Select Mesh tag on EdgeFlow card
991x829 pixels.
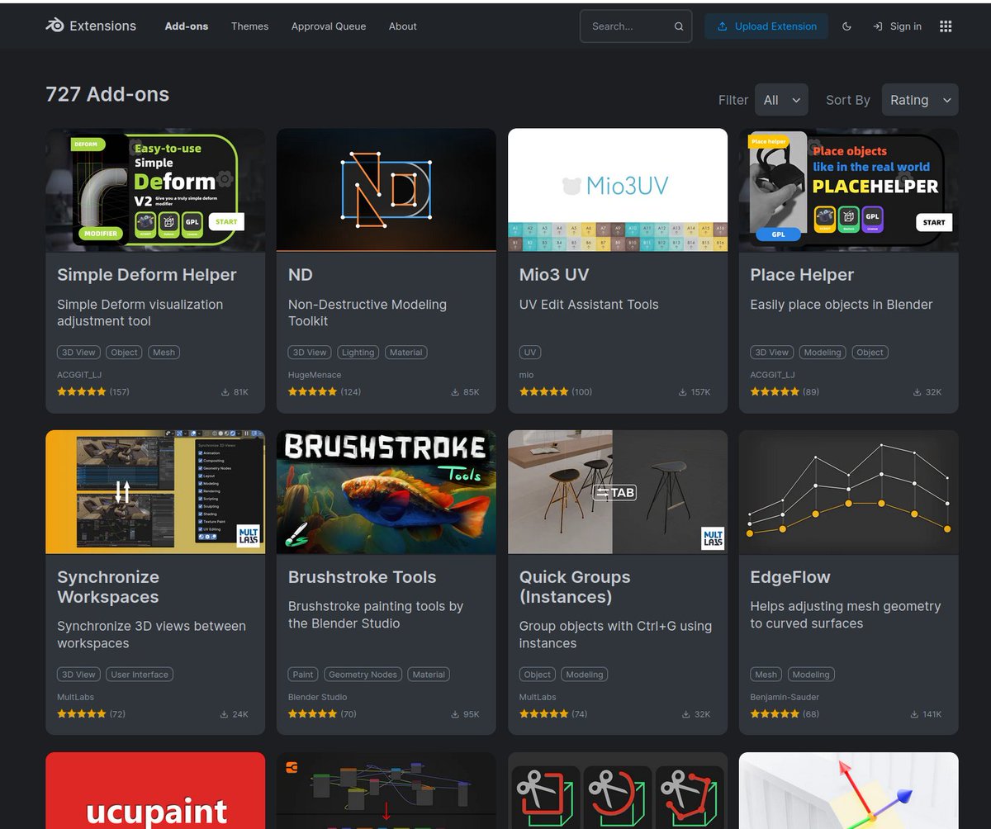[766, 675]
